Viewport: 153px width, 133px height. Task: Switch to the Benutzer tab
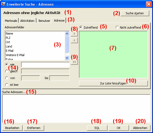coord(44,21)
